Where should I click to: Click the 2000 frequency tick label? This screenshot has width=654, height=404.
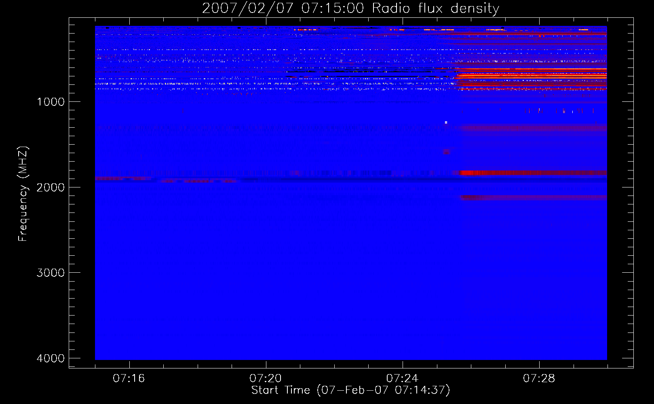[51, 187]
